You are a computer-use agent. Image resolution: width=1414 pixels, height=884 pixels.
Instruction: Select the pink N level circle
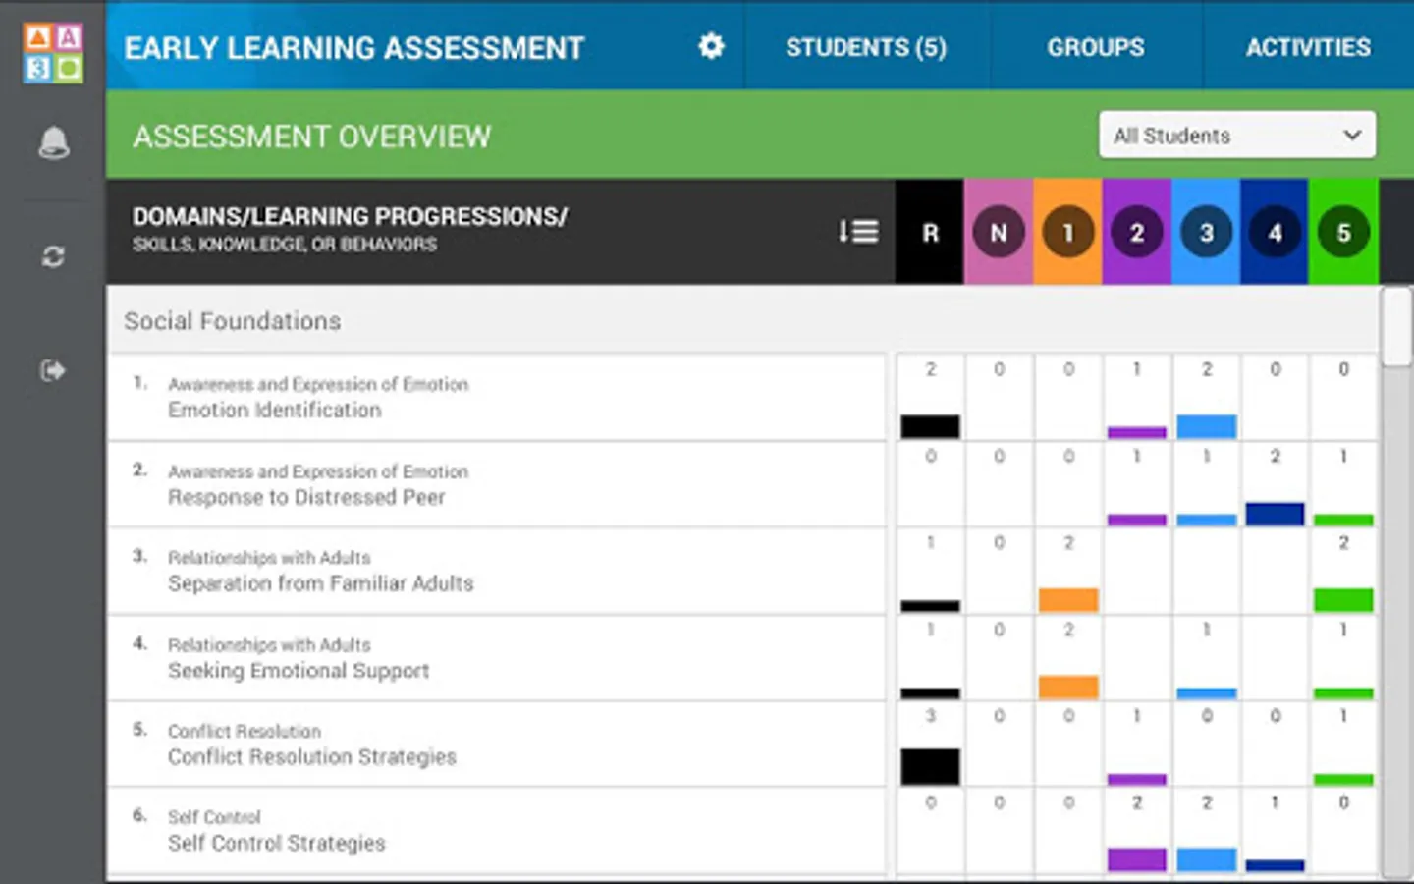(x=999, y=233)
